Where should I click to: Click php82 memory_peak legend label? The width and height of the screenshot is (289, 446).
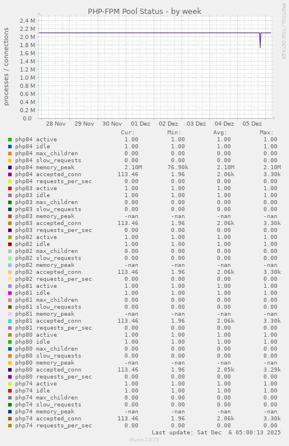[45, 265]
